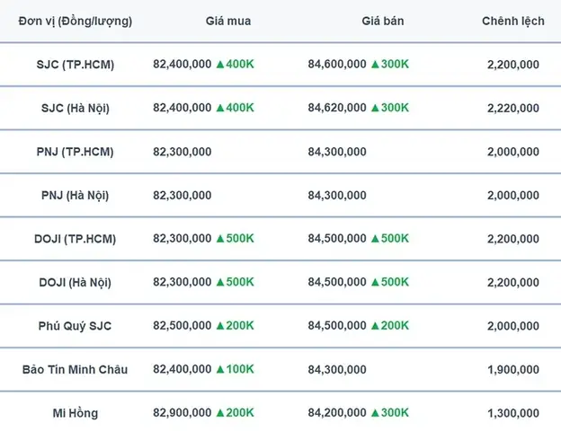Screen dimensions: 561x431
Task: Click the SJC (Hà Nội) spread 2,220,000
Action: coord(513,108)
